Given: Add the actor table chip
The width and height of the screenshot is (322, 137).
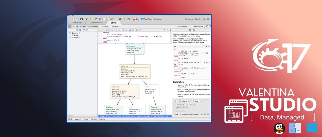Looking at the screenshot, I should 184,104.
